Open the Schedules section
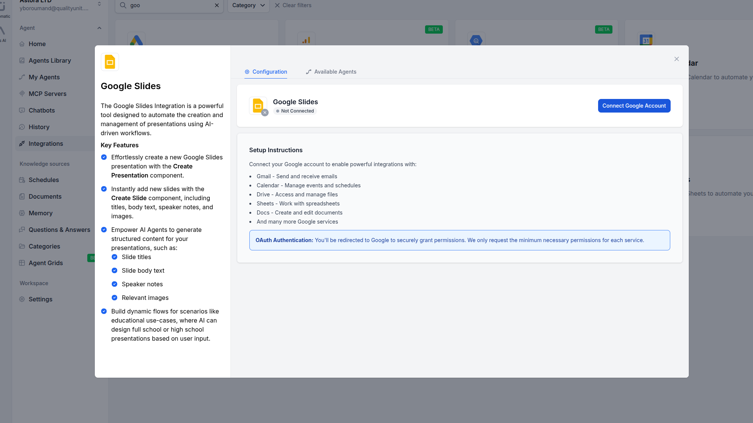The width and height of the screenshot is (753, 423). [43, 180]
